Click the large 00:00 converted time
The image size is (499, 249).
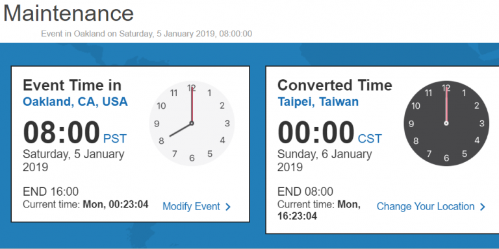[x=316, y=132]
